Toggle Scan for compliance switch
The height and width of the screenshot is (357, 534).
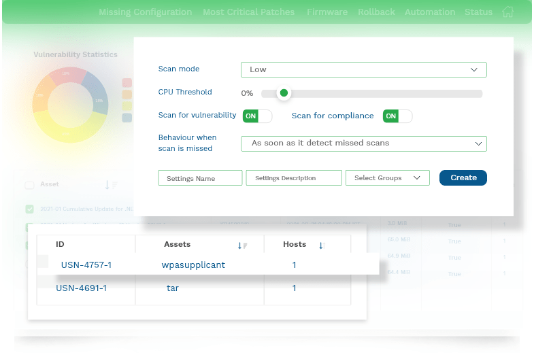click(397, 116)
